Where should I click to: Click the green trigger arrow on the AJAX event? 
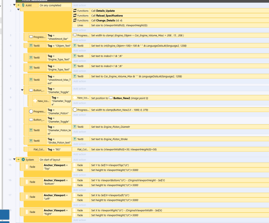[x=18, y=5]
